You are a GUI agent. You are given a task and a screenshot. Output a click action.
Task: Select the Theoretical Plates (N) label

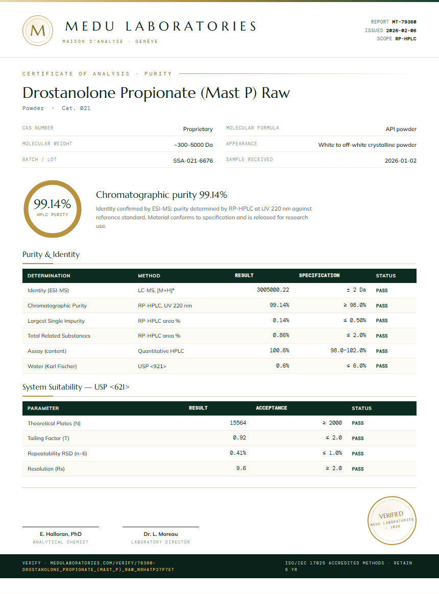[x=54, y=424]
